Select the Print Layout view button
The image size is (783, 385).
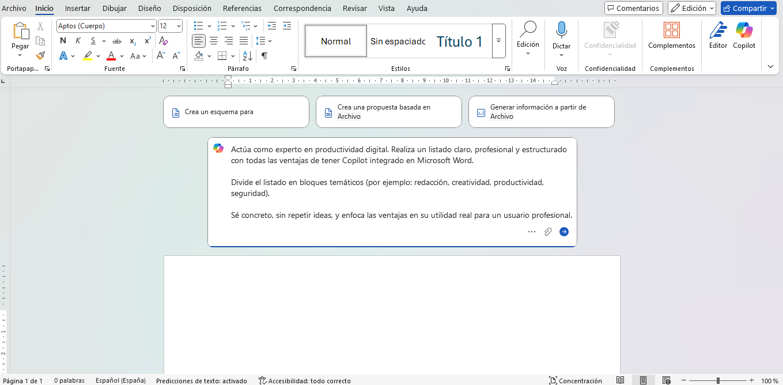tap(643, 380)
